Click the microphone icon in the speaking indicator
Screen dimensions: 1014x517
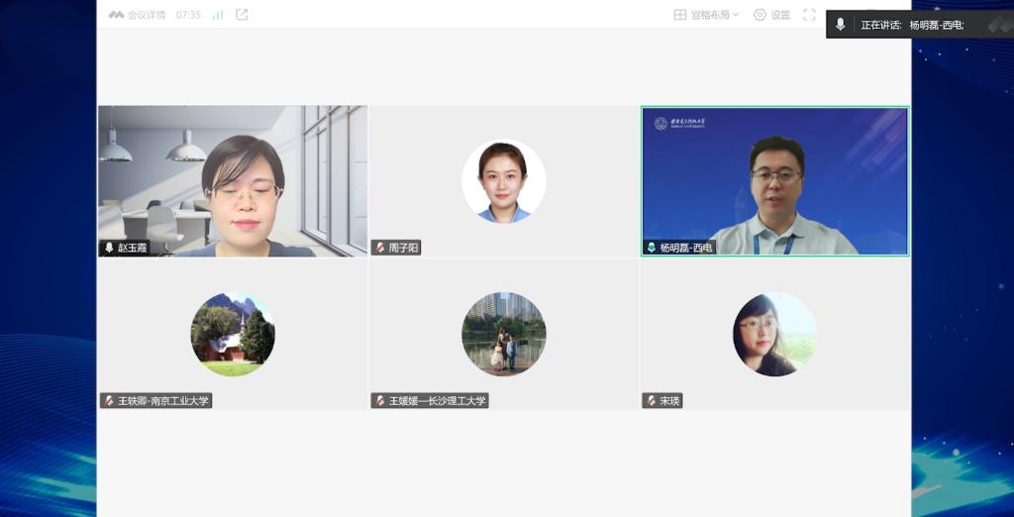point(841,25)
